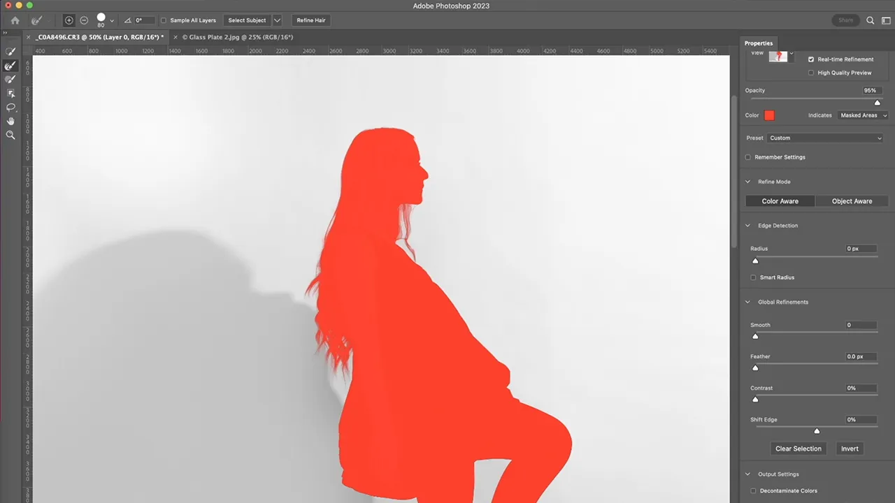
Task: Click the Clear Selection button
Action: pos(798,449)
